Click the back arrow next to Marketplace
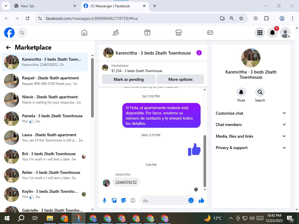299x224 pixels. (8, 48)
